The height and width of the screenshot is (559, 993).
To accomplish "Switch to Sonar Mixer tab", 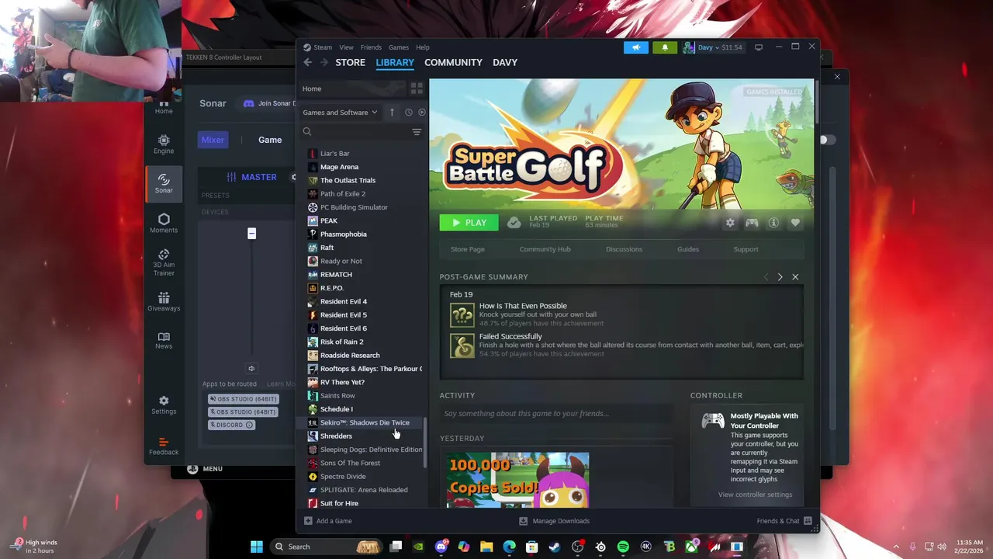I will [213, 140].
